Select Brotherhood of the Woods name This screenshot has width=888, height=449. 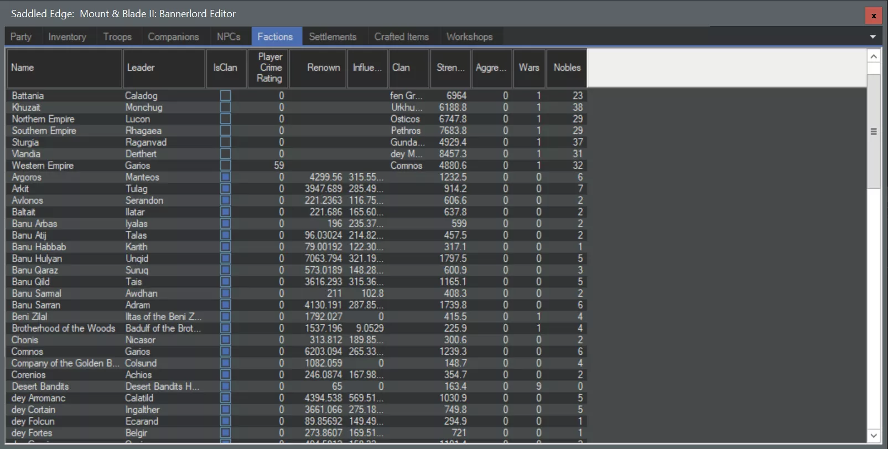pyautogui.click(x=64, y=328)
